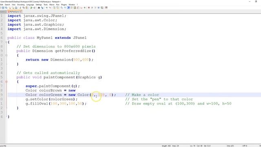Click the Save All toolbar icon

7,8
